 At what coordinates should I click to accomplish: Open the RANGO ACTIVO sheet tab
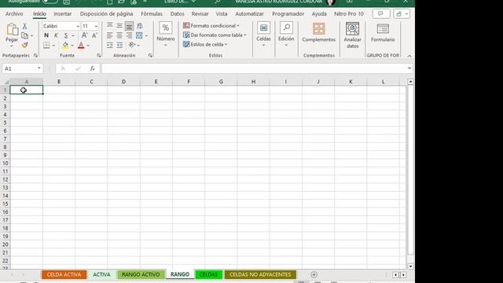[141, 274]
